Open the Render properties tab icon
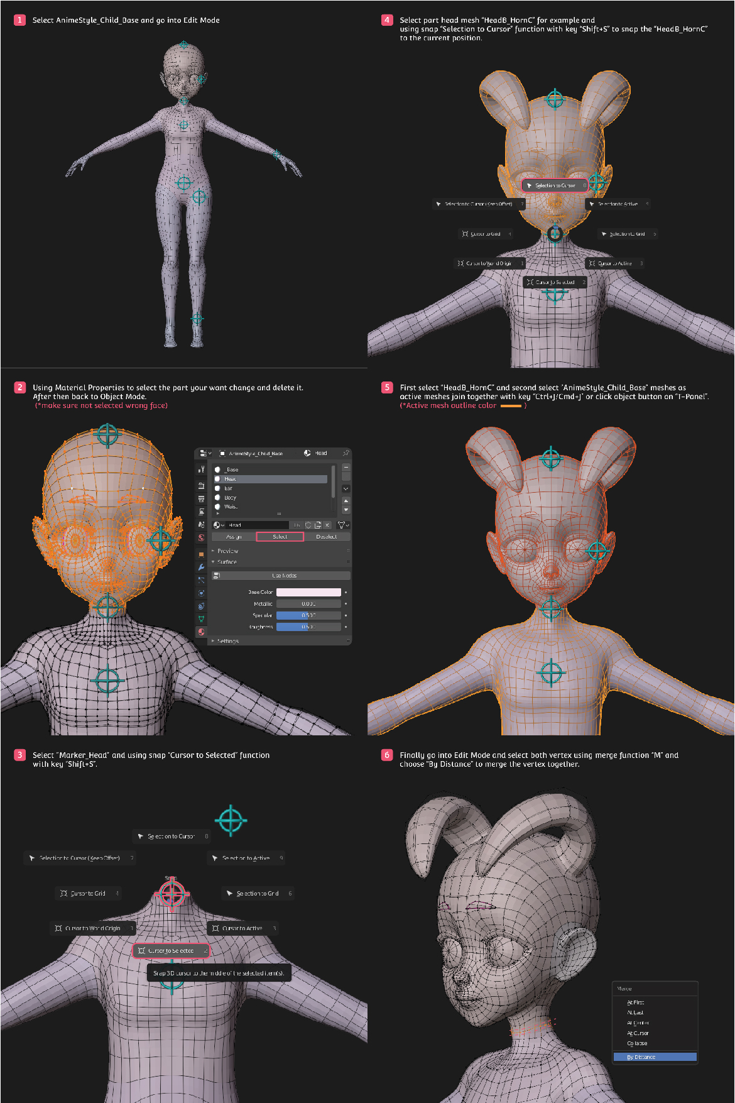The width and height of the screenshot is (735, 1103). (201, 486)
